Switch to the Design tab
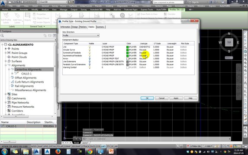248x155 pixels. coord(75,27)
